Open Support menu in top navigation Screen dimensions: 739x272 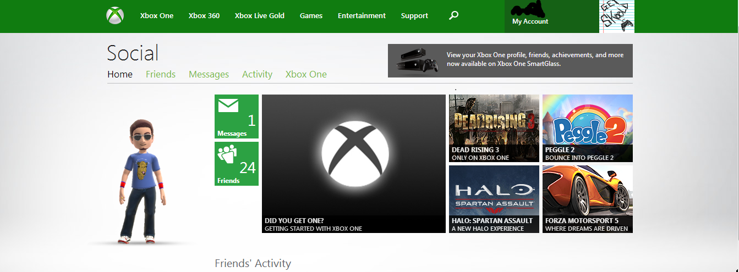(414, 15)
